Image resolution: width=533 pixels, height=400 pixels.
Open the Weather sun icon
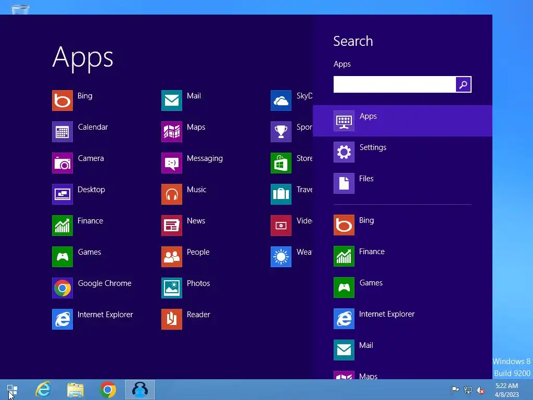[x=281, y=257]
